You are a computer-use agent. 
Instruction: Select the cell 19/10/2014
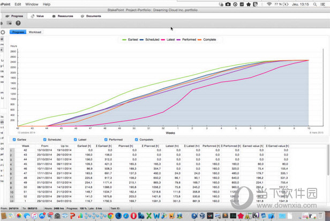click(64, 150)
